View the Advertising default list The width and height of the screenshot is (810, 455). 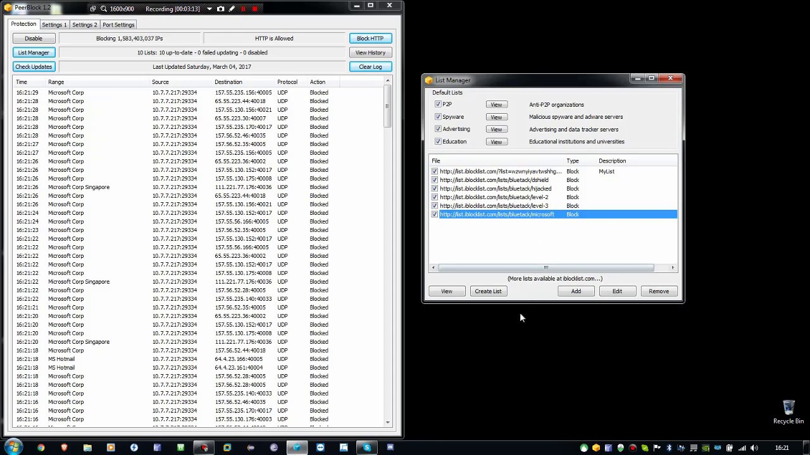[496, 129]
